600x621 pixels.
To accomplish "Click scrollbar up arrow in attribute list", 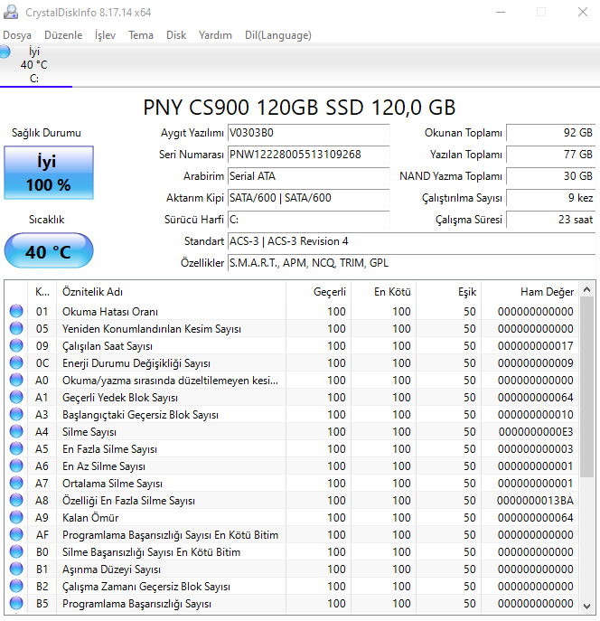I will (x=587, y=290).
